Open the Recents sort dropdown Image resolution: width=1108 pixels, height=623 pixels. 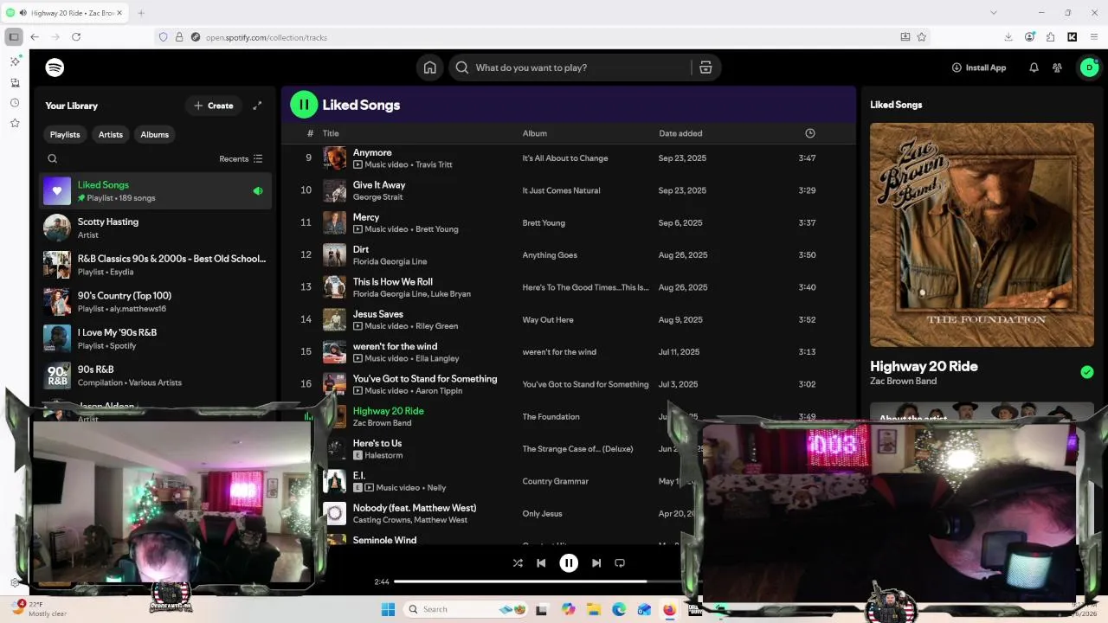point(241,158)
